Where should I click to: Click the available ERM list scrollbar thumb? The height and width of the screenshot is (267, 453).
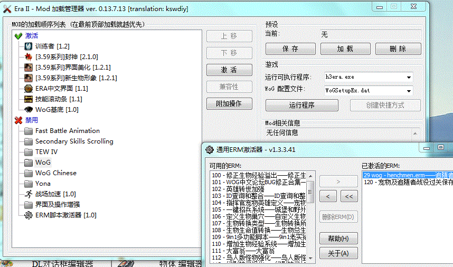[310, 192]
